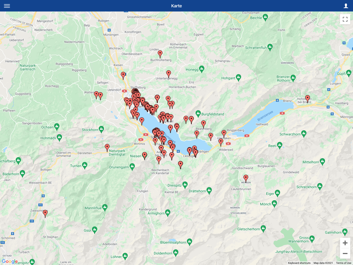Click the Lauterbrunnen town label
This screenshot has width=353, height=265.
pos(241,189)
